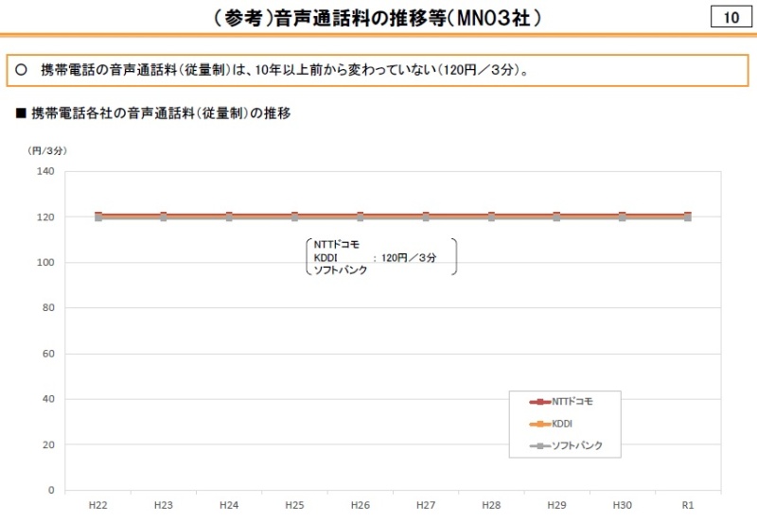
Task: Click the ソフトバンク legend entry
Action: (566, 445)
